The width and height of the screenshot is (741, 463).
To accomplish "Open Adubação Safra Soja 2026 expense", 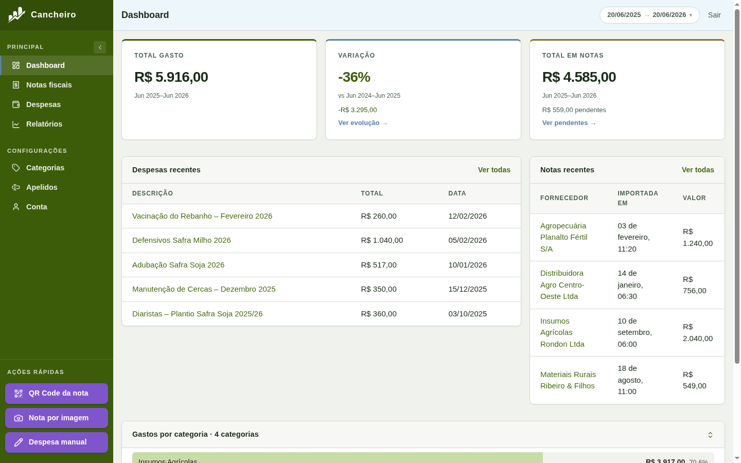I will (179, 265).
